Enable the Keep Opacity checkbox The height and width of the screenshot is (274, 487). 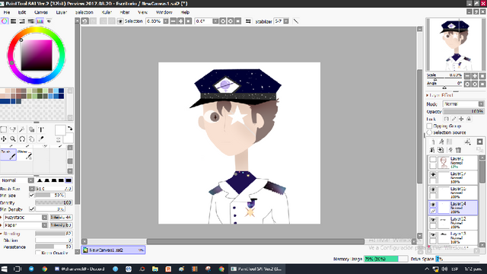tap(37, 253)
